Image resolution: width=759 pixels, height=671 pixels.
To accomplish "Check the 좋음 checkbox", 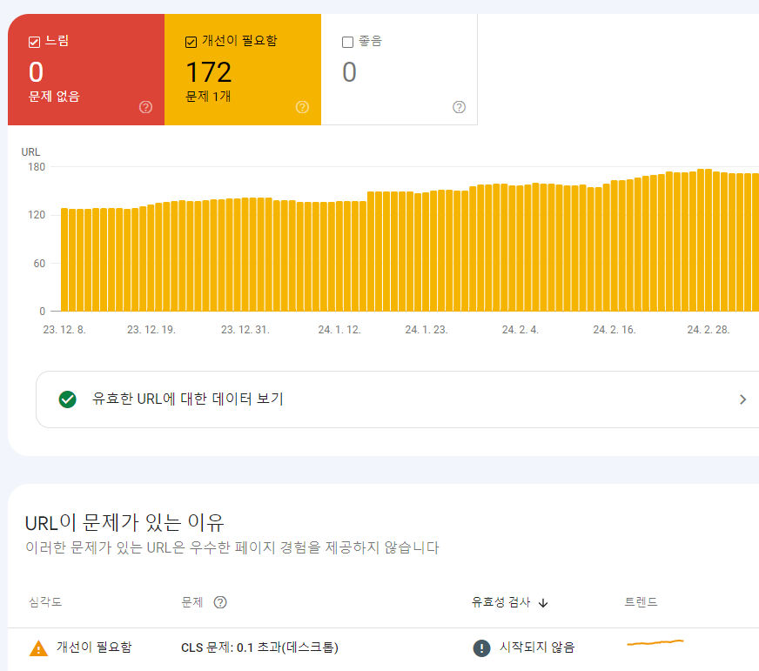I will click(347, 42).
